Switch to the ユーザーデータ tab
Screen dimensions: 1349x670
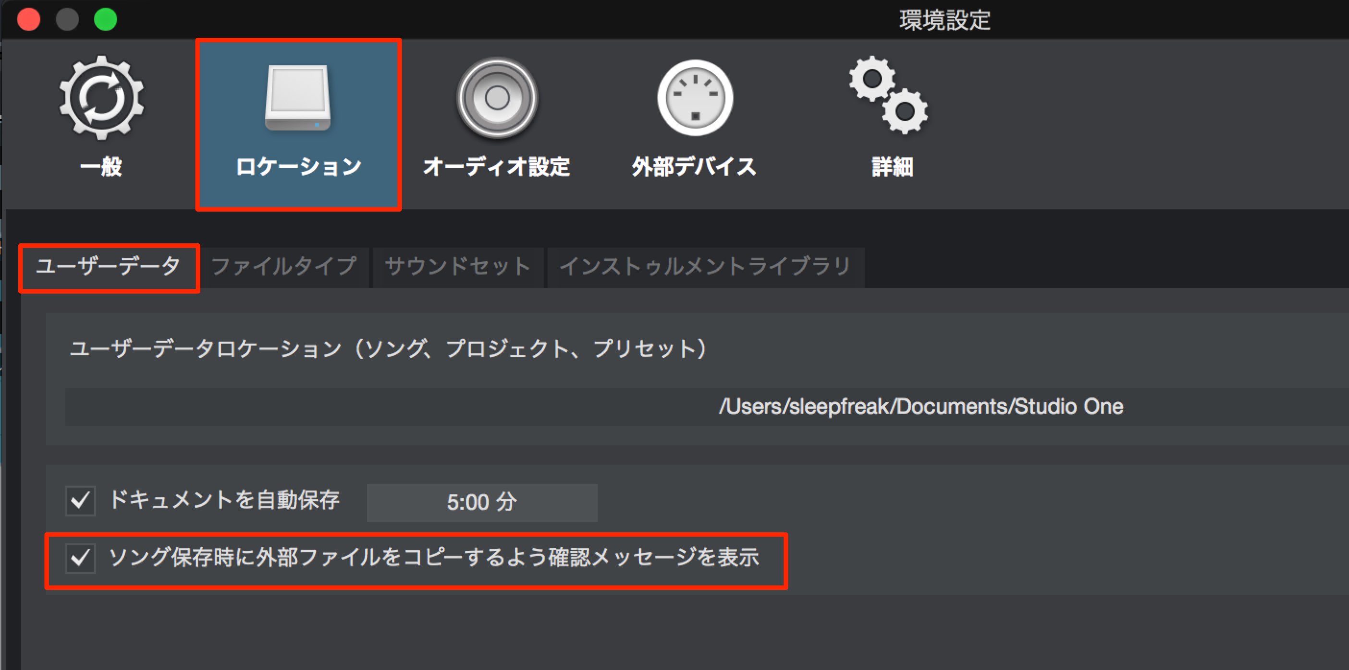coord(109,267)
